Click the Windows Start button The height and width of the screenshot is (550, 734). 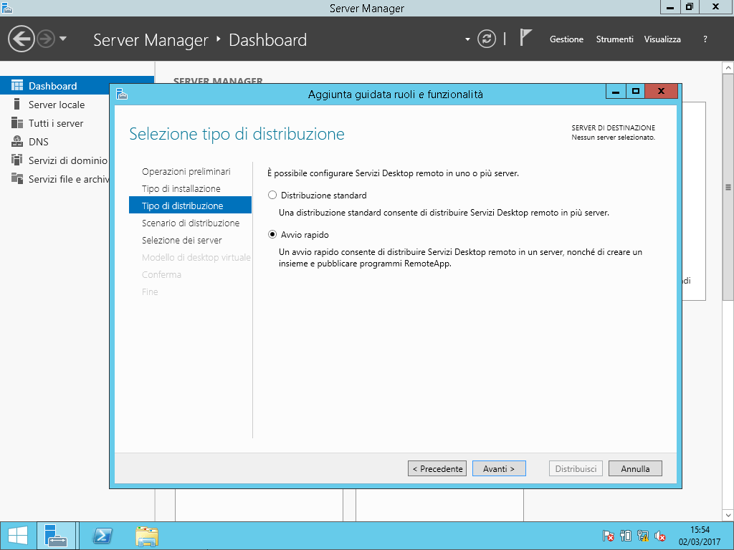17,536
